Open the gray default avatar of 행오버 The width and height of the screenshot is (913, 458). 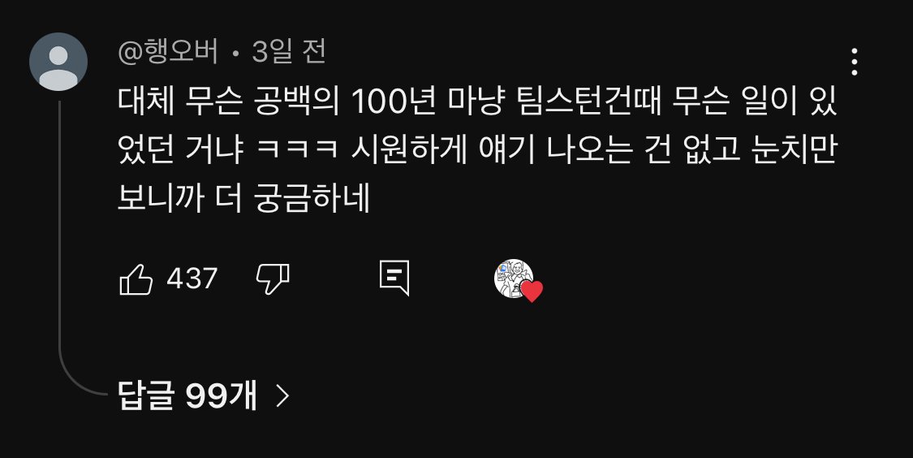point(58,62)
